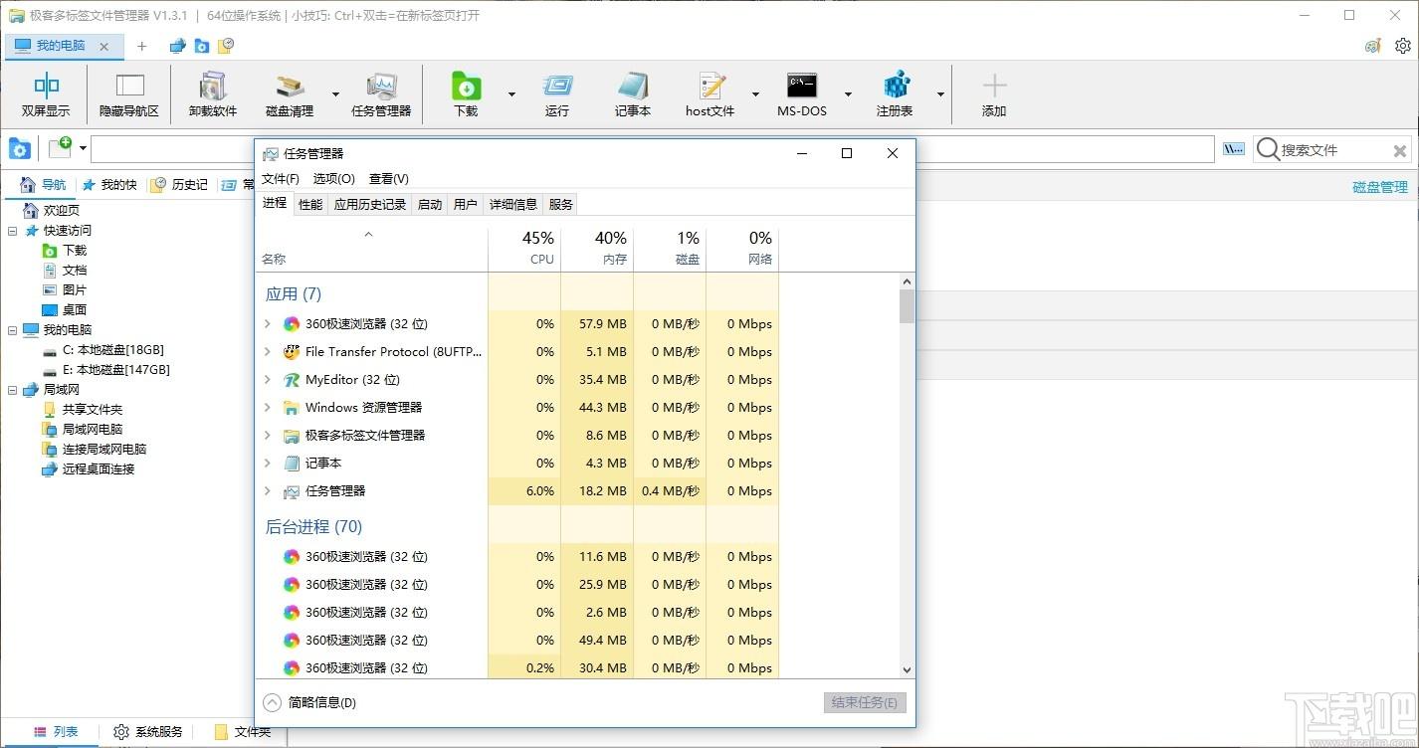
Task: Expand the MyEditor row in Task Manager
Action: (x=267, y=379)
